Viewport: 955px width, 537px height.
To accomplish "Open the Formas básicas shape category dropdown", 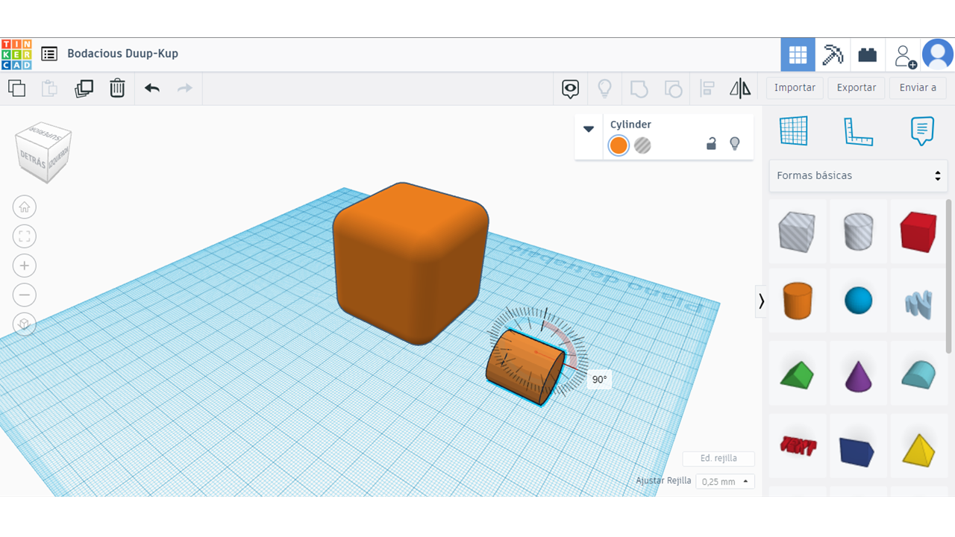I will [x=858, y=176].
